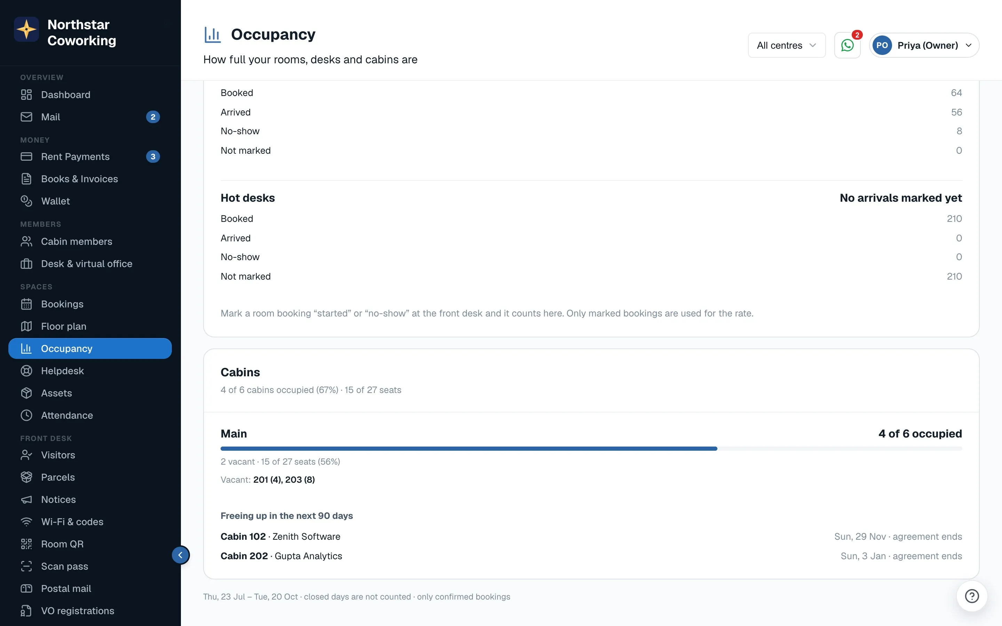The width and height of the screenshot is (1002, 626).
Task: Open the Scan pass page
Action: click(x=90, y=567)
